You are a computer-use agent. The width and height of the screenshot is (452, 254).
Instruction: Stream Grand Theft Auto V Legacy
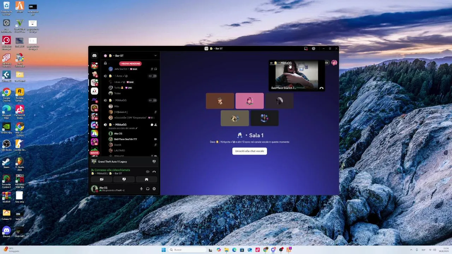pyautogui.click(x=154, y=162)
